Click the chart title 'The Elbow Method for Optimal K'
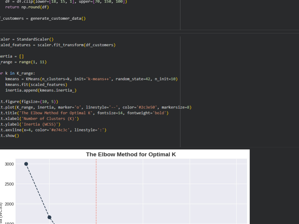The width and height of the screenshot is (299, 224). point(131,154)
